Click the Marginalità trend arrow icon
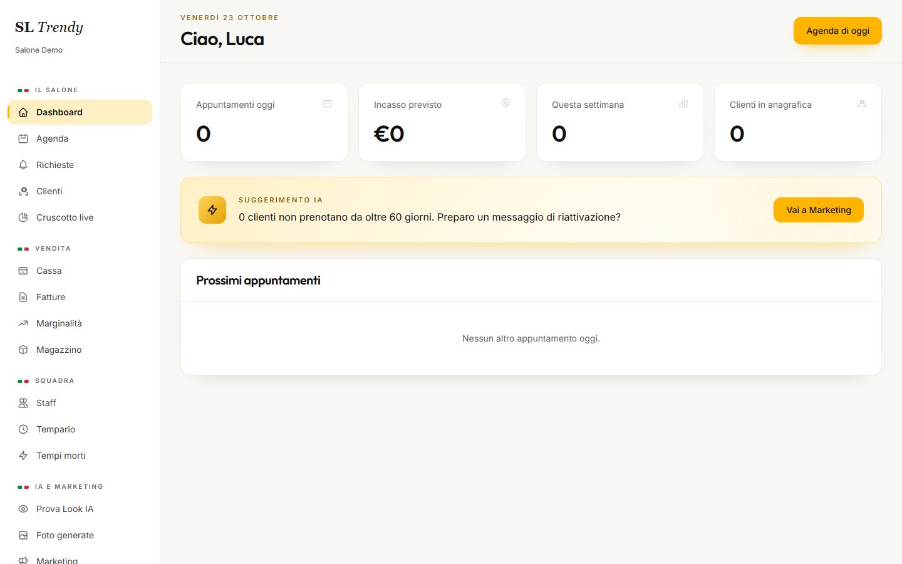This screenshot has height=564, width=902. point(23,323)
